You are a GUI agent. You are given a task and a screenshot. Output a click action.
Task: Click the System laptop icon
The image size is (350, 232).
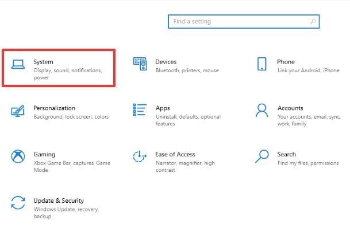pos(18,64)
